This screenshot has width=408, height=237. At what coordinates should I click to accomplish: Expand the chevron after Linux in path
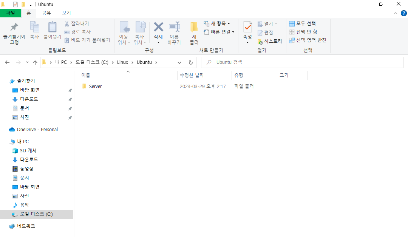click(x=132, y=62)
